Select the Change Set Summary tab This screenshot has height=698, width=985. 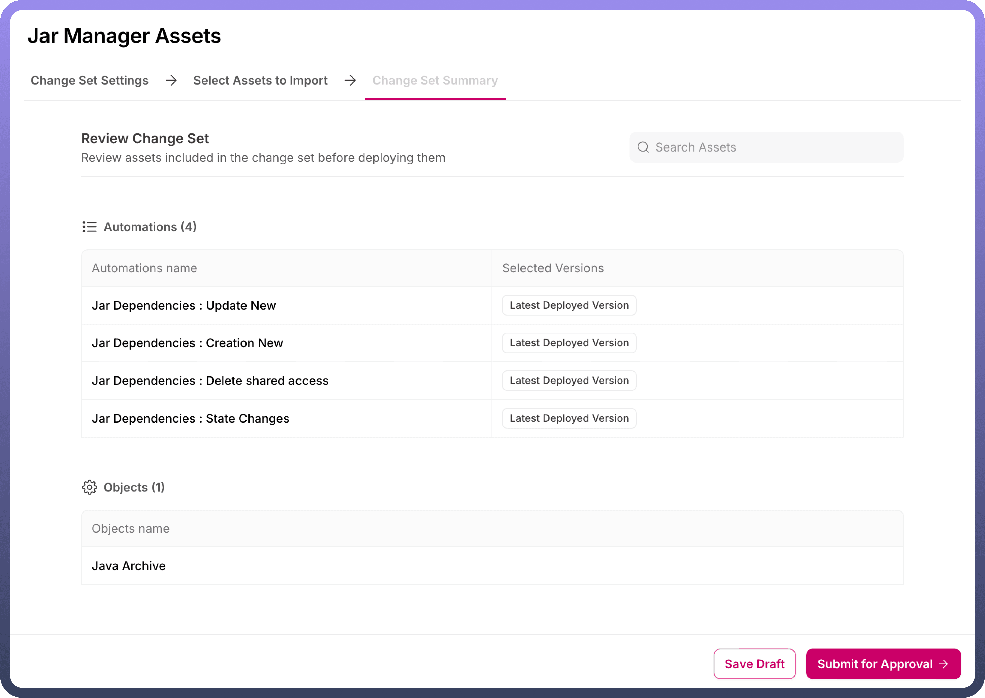pos(435,80)
